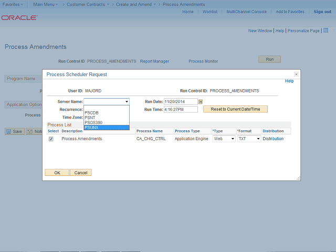Open the Customer Contracts breadcrumb menu
Image resolution: width=336 pixels, height=252 pixels.
pos(88,4)
